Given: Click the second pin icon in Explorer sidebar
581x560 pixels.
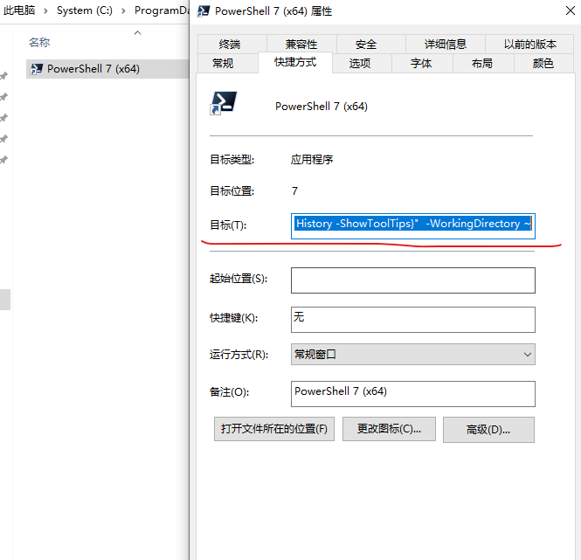Looking at the screenshot, I should pos(3,97).
